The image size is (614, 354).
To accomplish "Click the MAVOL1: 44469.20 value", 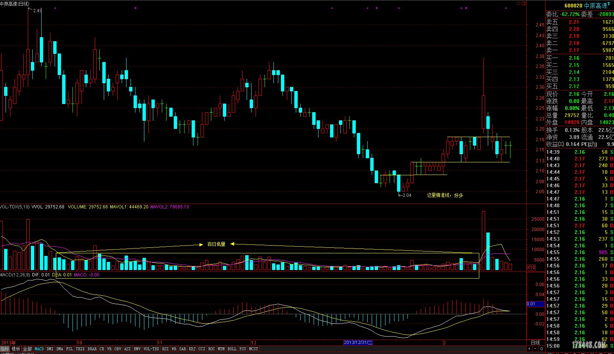I will pos(129,207).
